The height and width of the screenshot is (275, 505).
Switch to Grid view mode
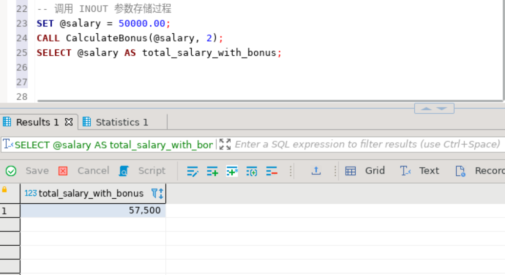point(365,170)
